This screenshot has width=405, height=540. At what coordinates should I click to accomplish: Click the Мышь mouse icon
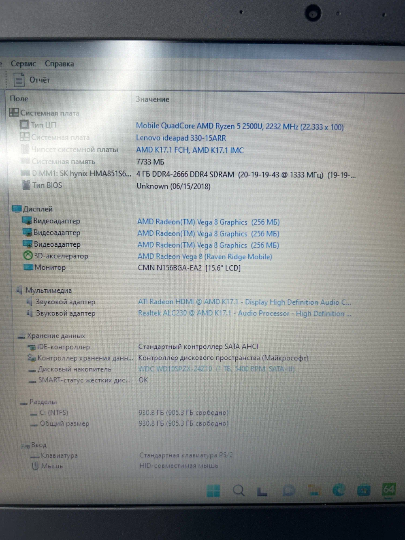pyautogui.click(x=35, y=466)
